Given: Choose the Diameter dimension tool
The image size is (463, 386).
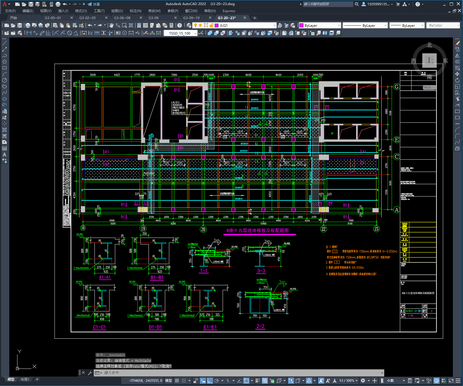Looking at the screenshot, I should [70, 33].
